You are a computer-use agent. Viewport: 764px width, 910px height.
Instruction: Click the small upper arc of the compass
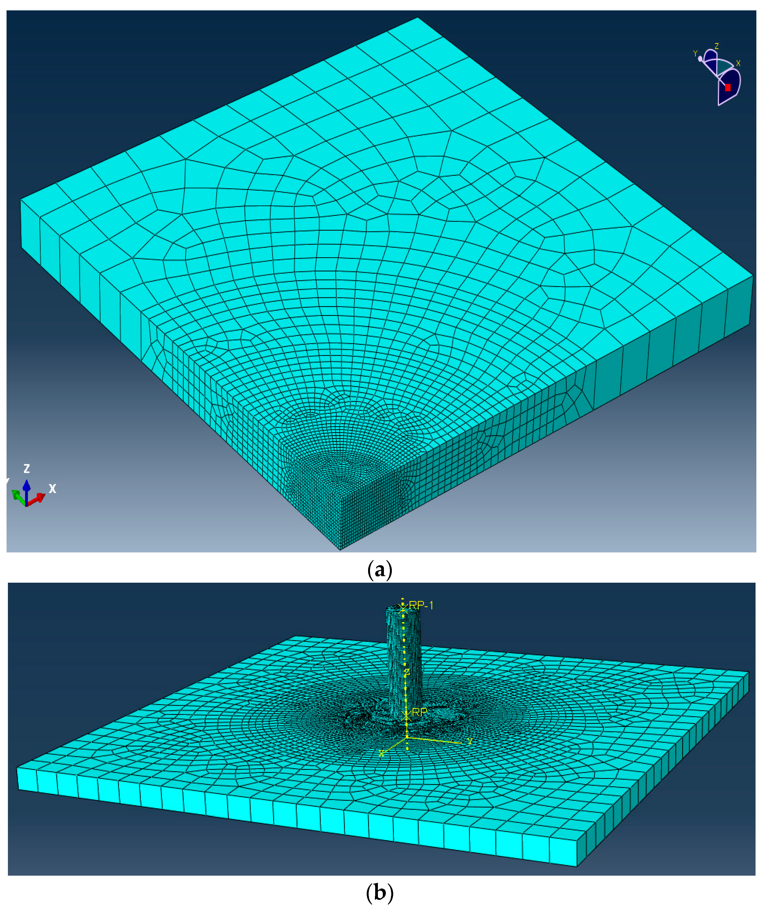pos(710,55)
